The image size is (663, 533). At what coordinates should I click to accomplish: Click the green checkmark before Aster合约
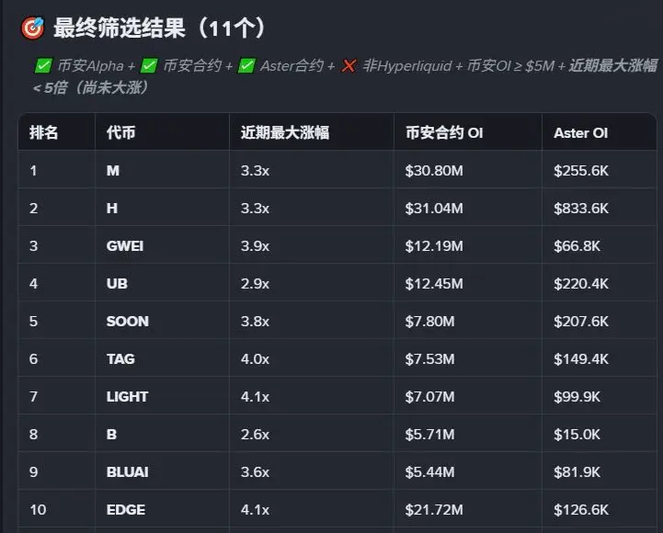246,65
